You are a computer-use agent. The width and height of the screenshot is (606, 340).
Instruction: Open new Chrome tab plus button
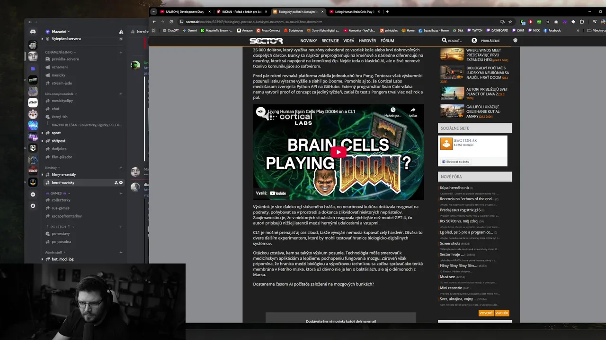point(387,12)
